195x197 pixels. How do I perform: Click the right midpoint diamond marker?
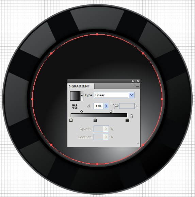111,112
